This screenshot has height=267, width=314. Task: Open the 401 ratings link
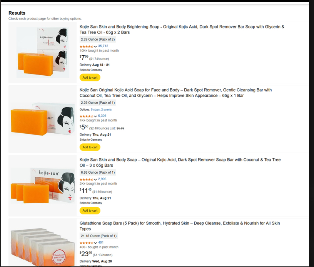(x=101, y=242)
